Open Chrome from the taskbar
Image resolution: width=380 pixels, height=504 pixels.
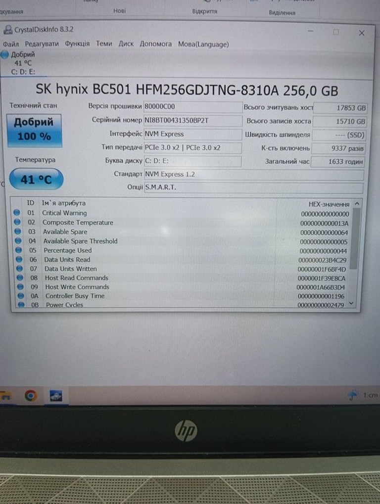(x=31, y=396)
